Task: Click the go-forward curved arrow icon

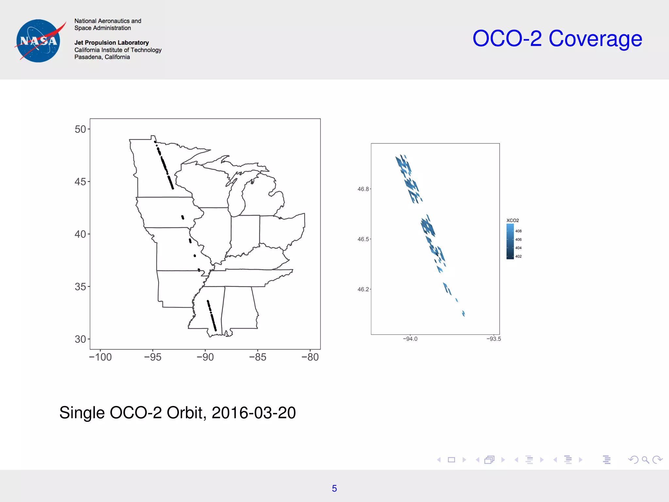Action: point(657,460)
